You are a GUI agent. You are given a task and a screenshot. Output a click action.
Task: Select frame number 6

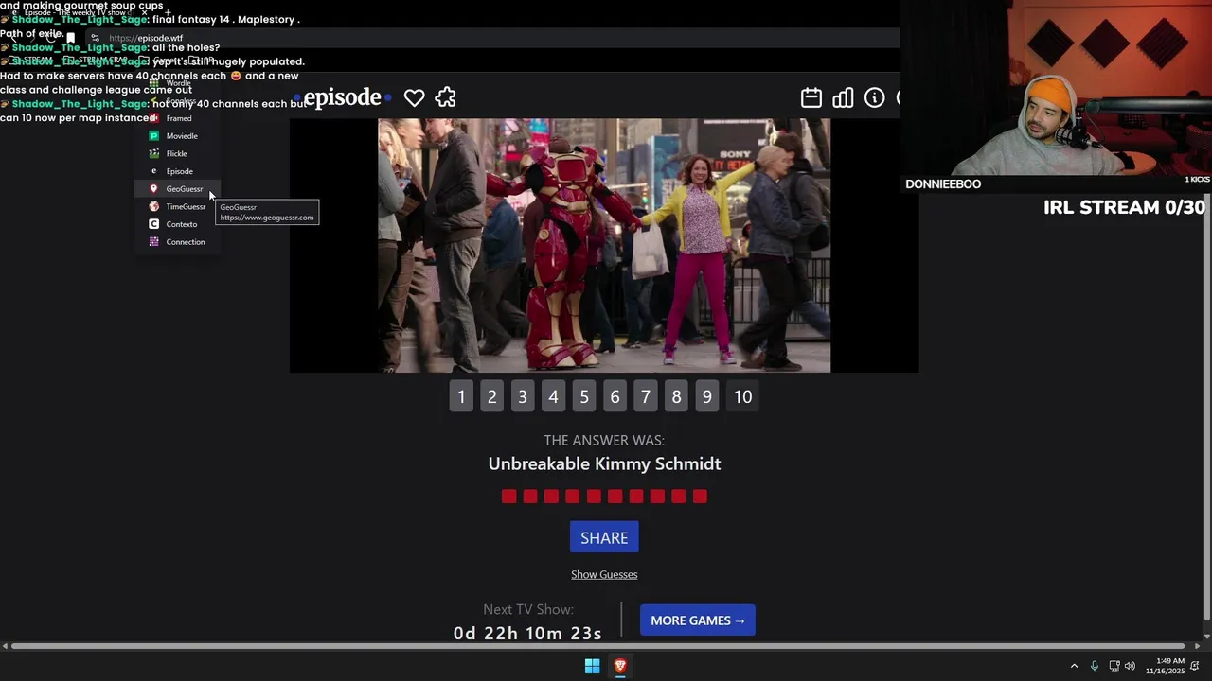(615, 397)
